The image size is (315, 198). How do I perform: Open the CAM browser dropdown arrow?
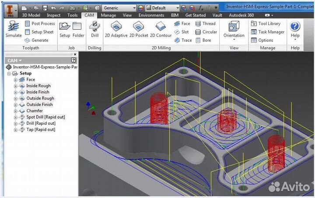pyautogui.click(x=20, y=61)
